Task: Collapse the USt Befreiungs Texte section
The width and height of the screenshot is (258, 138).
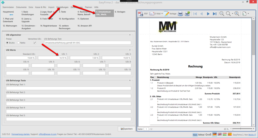Action: click(130, 80)
